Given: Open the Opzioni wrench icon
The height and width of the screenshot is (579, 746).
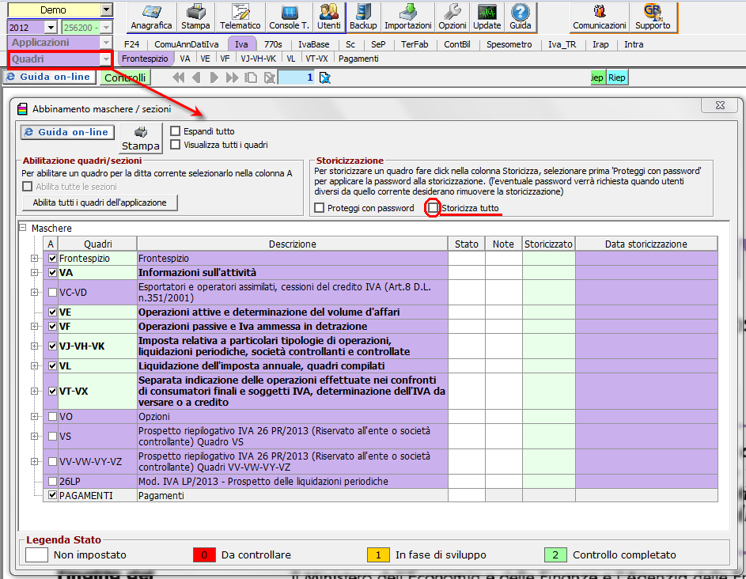Looking at the screenshot, I should tap(453, 17).
